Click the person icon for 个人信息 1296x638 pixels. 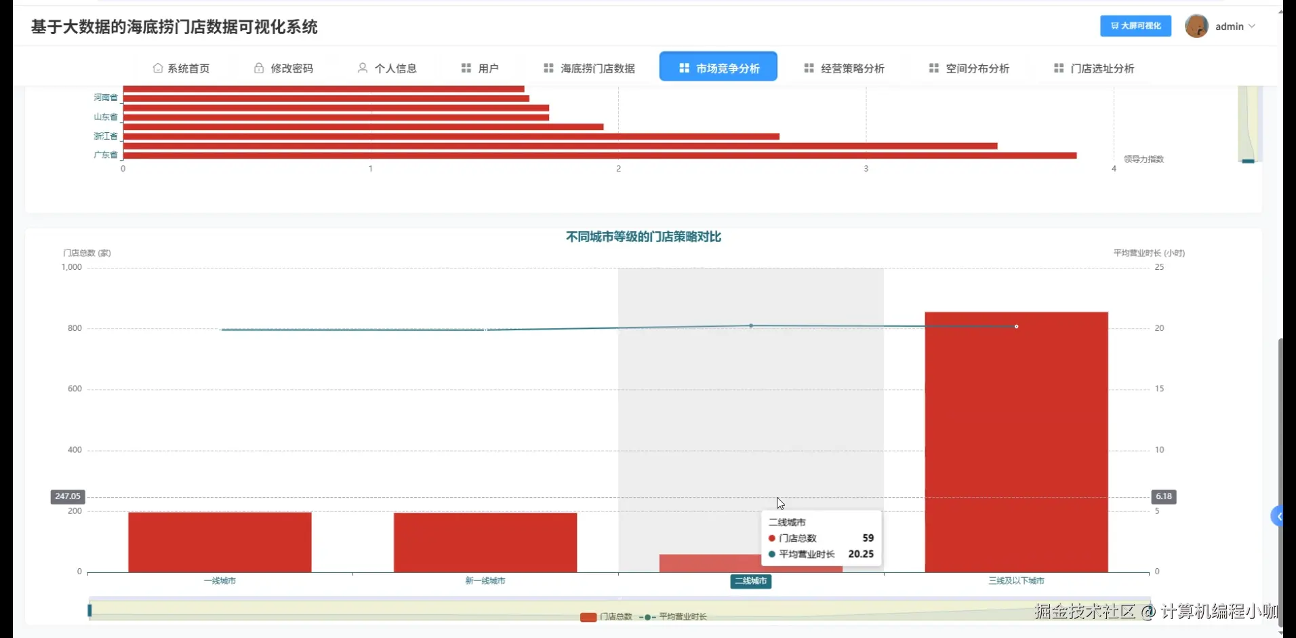point(363,68)
